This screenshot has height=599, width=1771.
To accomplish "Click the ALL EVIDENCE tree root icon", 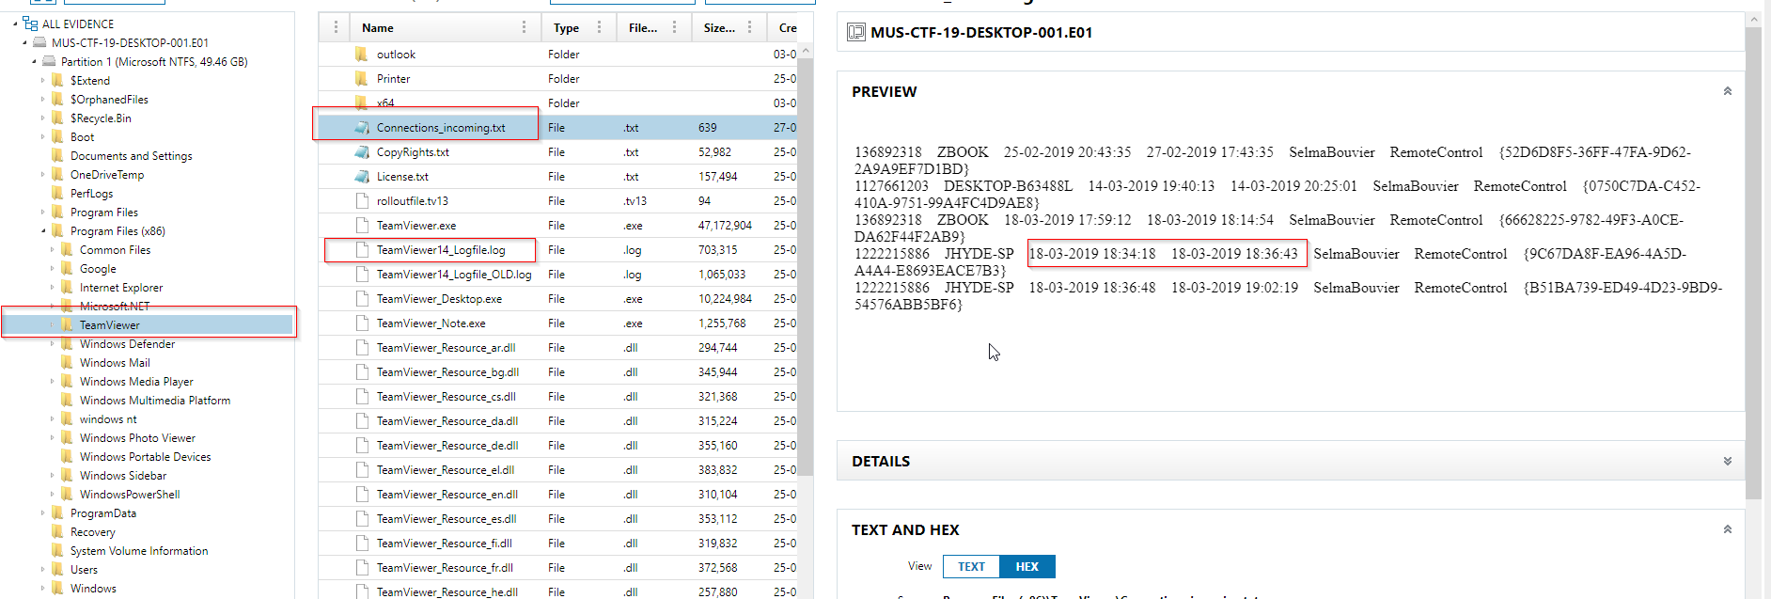I will [x=30, y=24].
